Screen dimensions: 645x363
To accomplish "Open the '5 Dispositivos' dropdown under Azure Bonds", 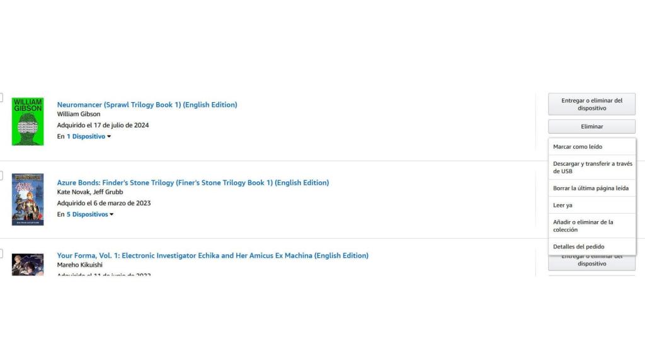I will pos(88,214).
